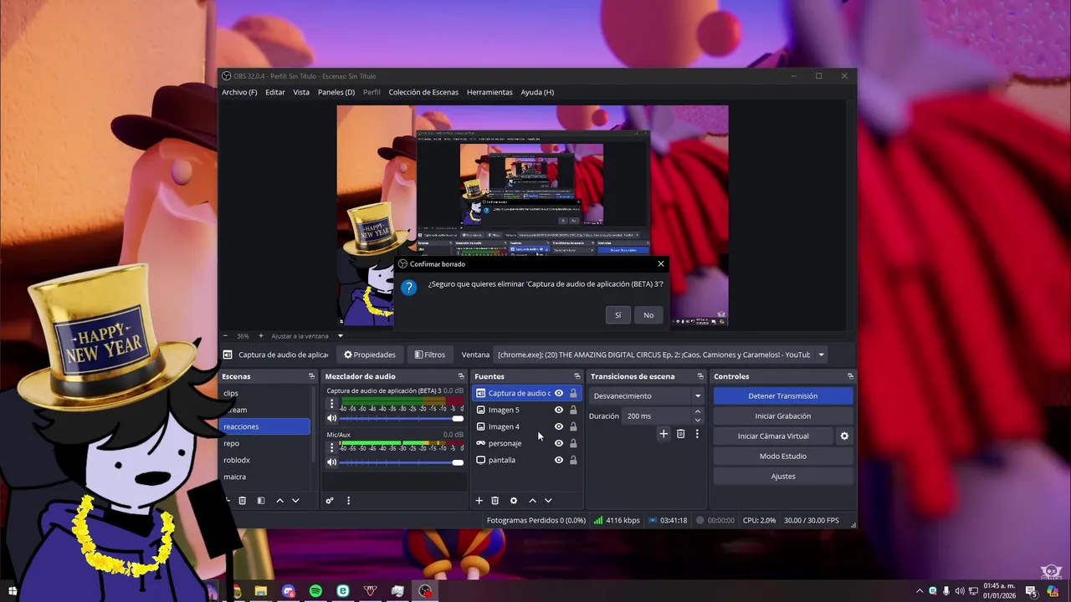The width and height of the screenshot is (1071, 602).
Task: Open source properties gear in Fuentes toolbar
Action: click(x=514, y=501)
